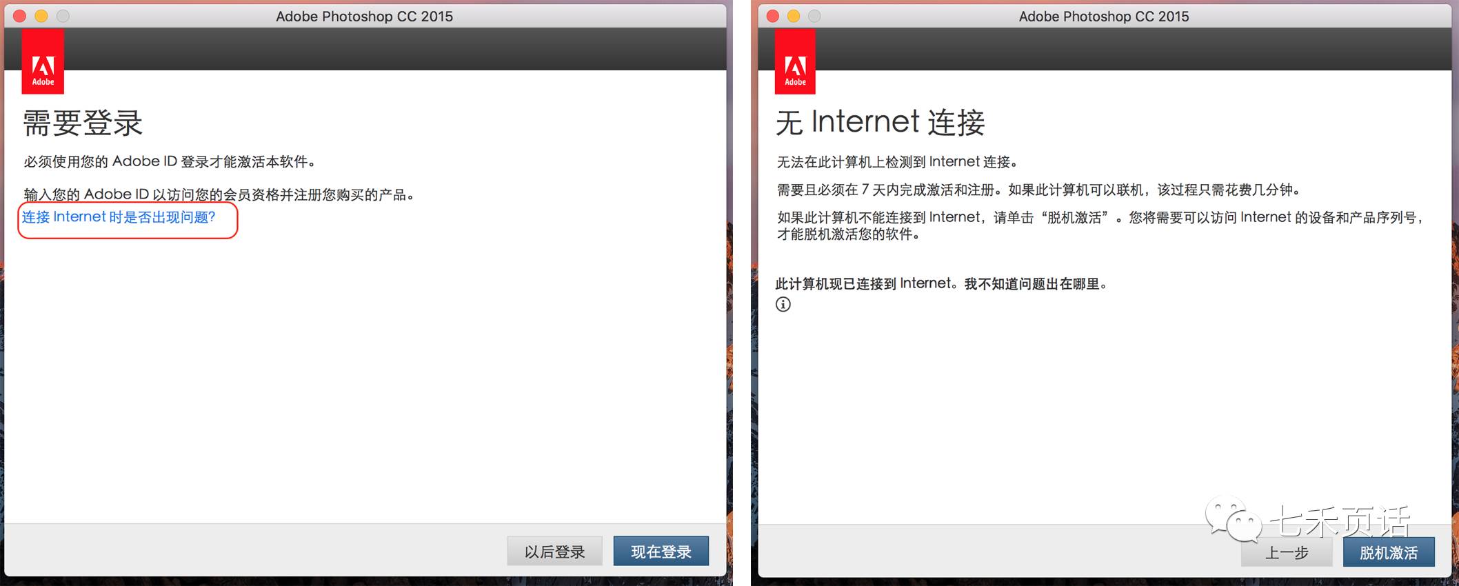Click the 现在登录 button
This screenshot has height=586, width=1459.
coord(661,552)
